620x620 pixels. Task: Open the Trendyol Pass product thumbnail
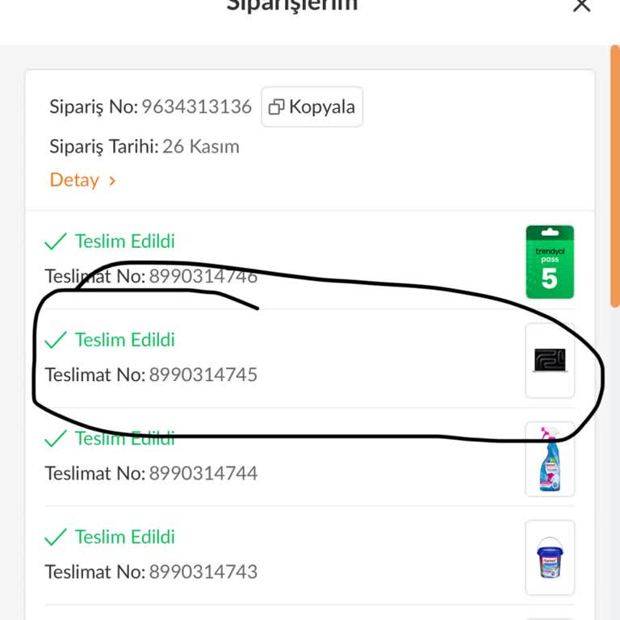point(550,262)
